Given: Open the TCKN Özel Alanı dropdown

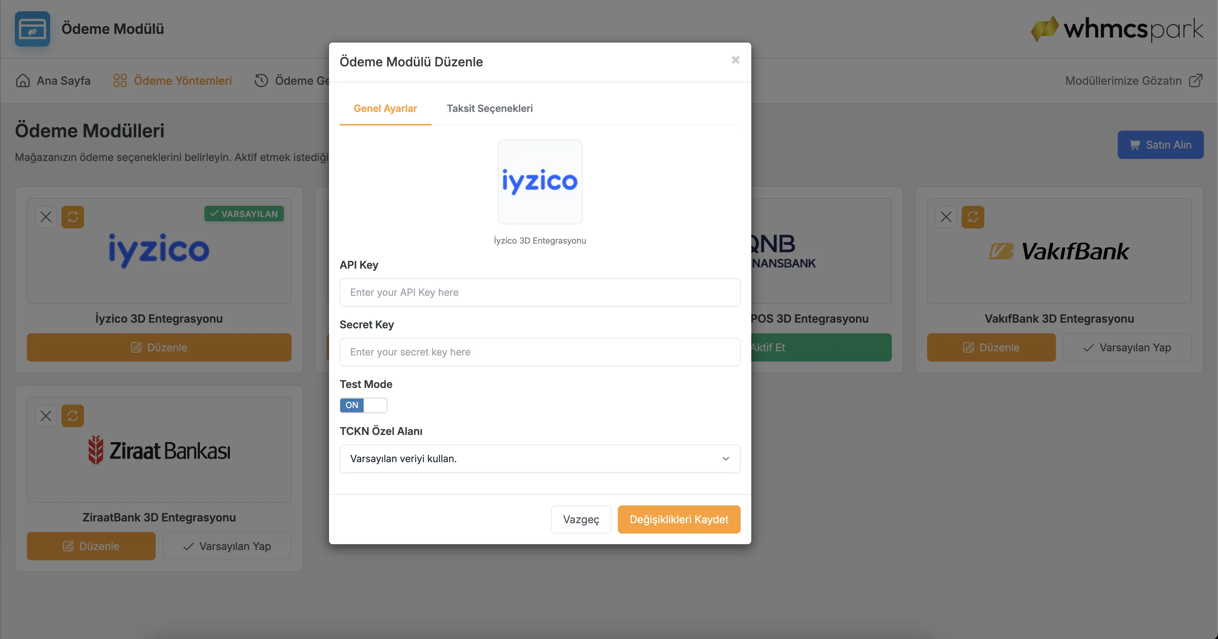Looking at the screenshot, I should point(539,458).
